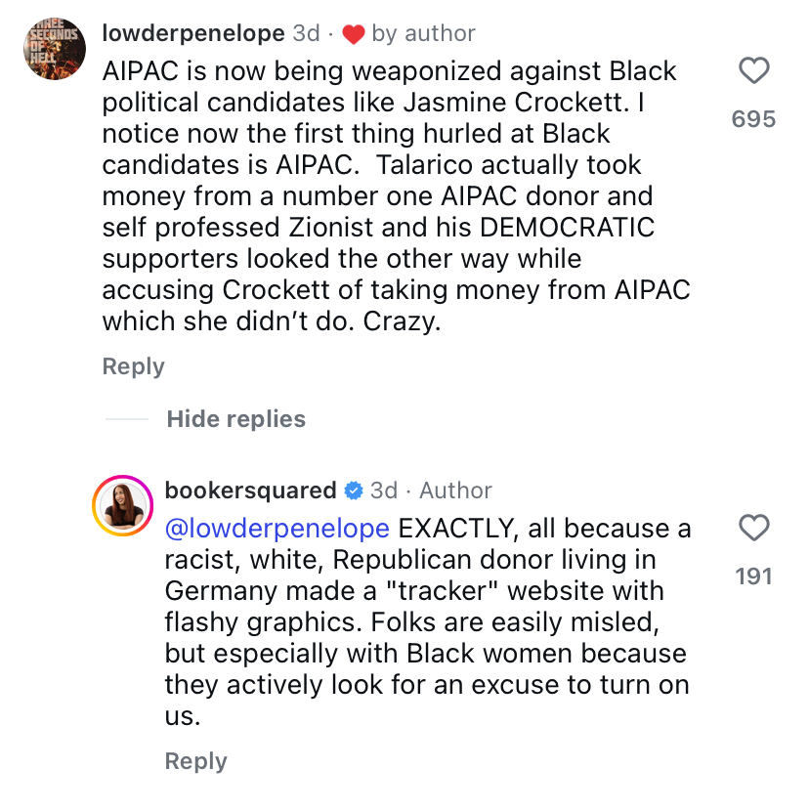This screenshot has height=811, width=809.
Task: Click bookersquared's reply text starting EXACTLY
Action: 426,621
